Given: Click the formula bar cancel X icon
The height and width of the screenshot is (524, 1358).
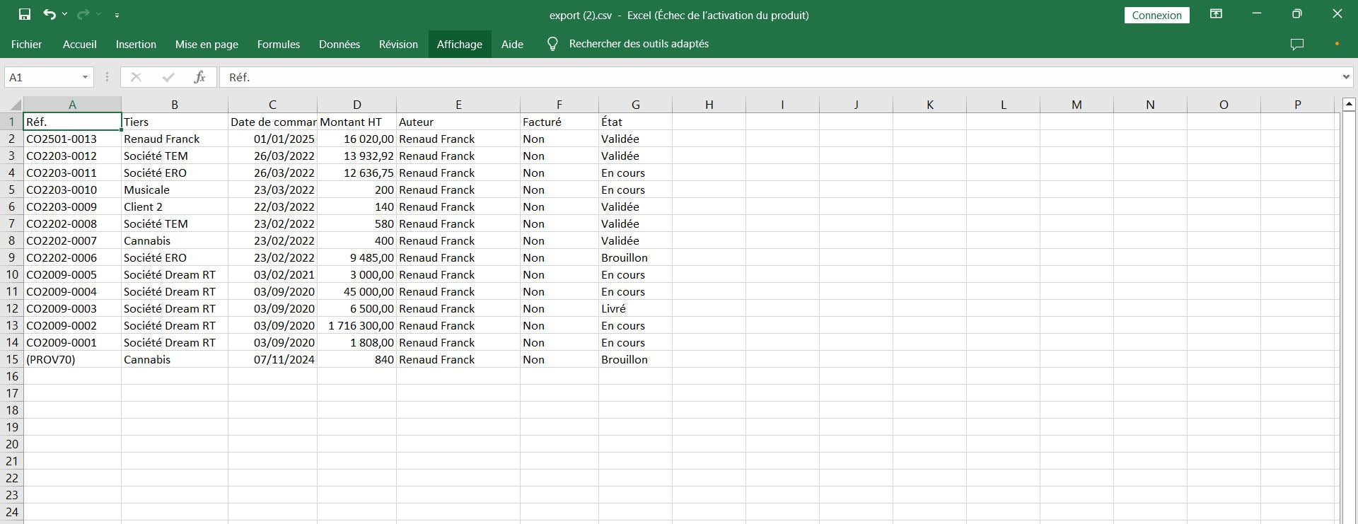Looking at the screenshot, I should [136, 77].
